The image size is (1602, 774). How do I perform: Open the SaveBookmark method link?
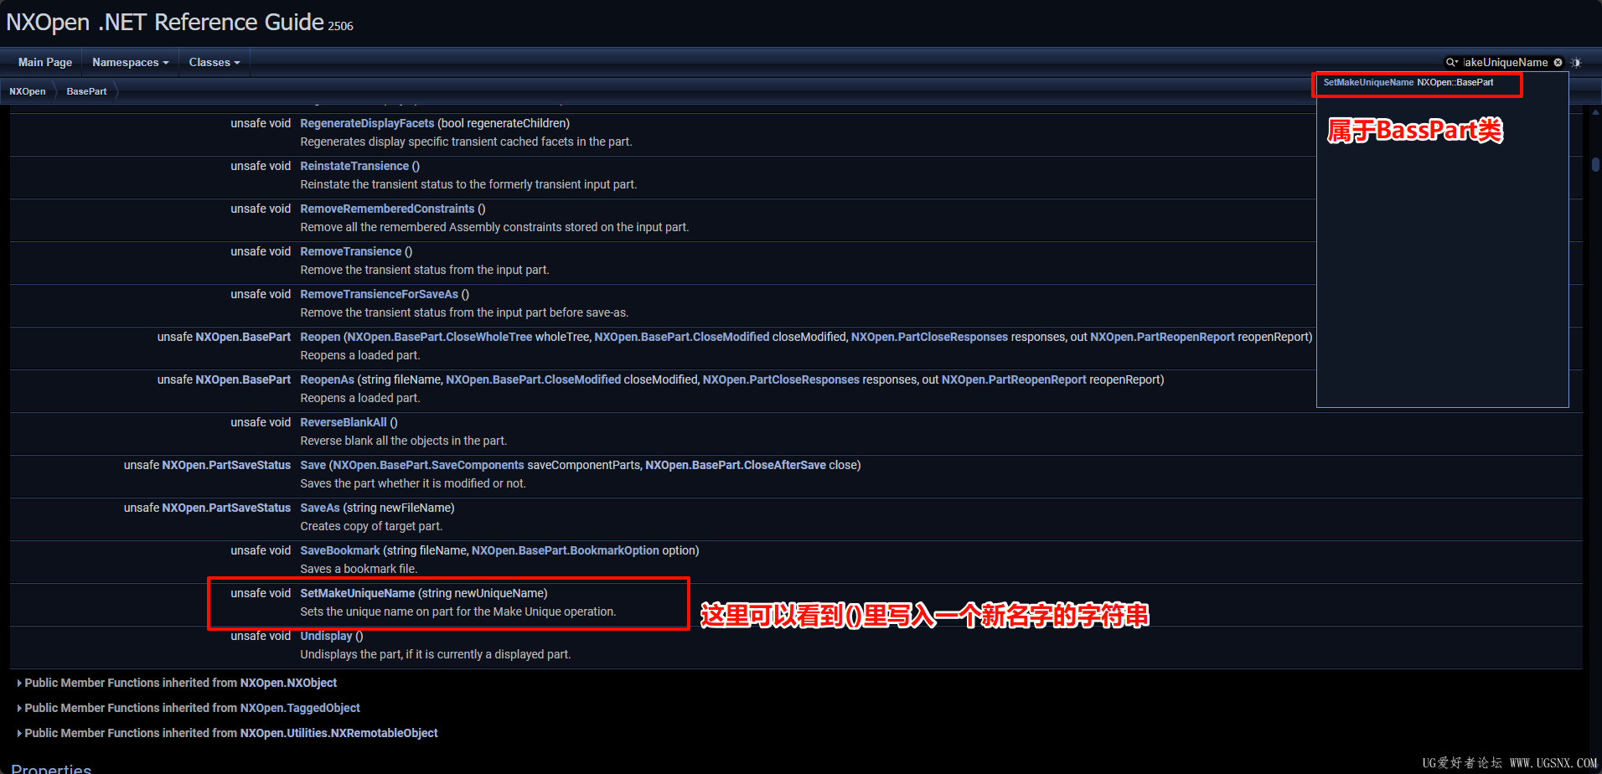[340, 550]
